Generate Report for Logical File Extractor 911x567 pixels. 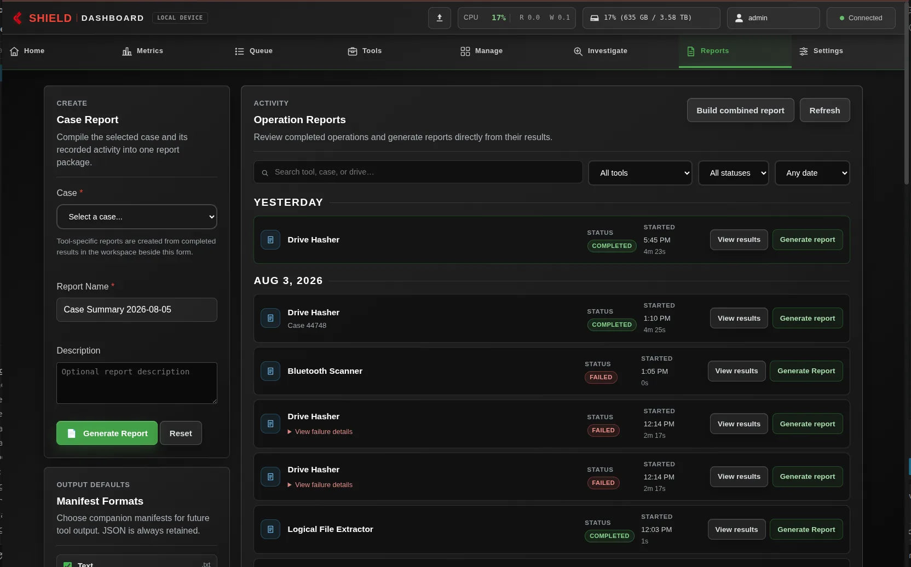(x=806, y=529)
